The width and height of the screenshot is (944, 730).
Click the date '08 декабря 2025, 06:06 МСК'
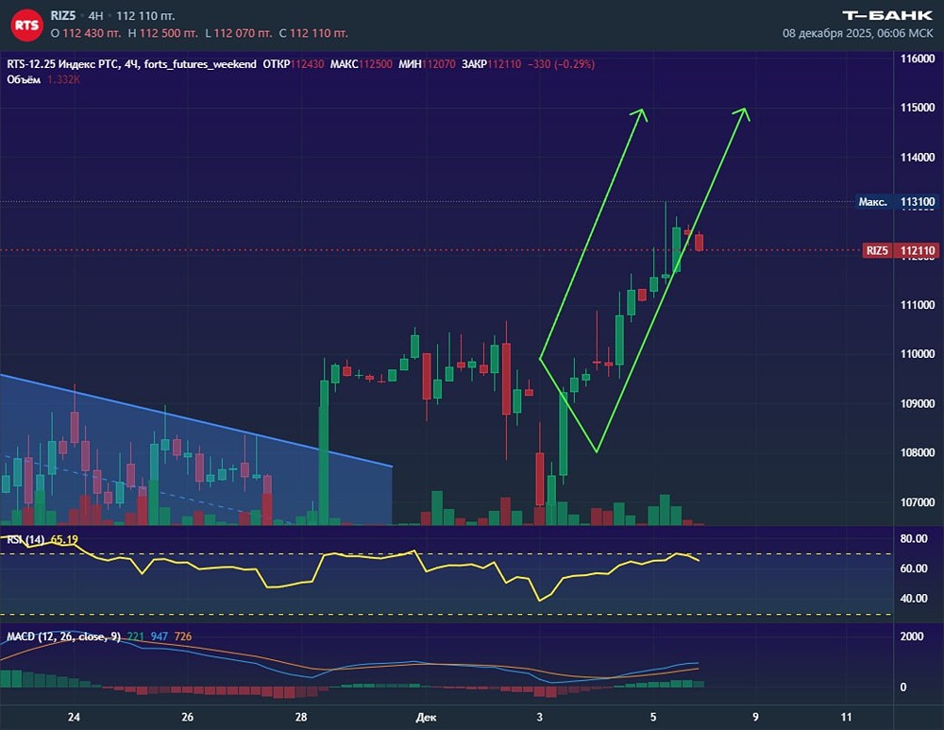(857, 33)
